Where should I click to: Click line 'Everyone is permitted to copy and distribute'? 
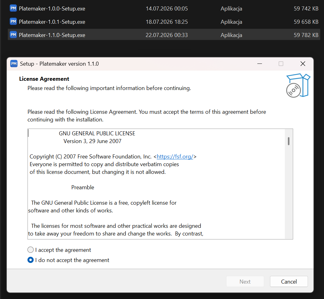click(x=104, y=164)
